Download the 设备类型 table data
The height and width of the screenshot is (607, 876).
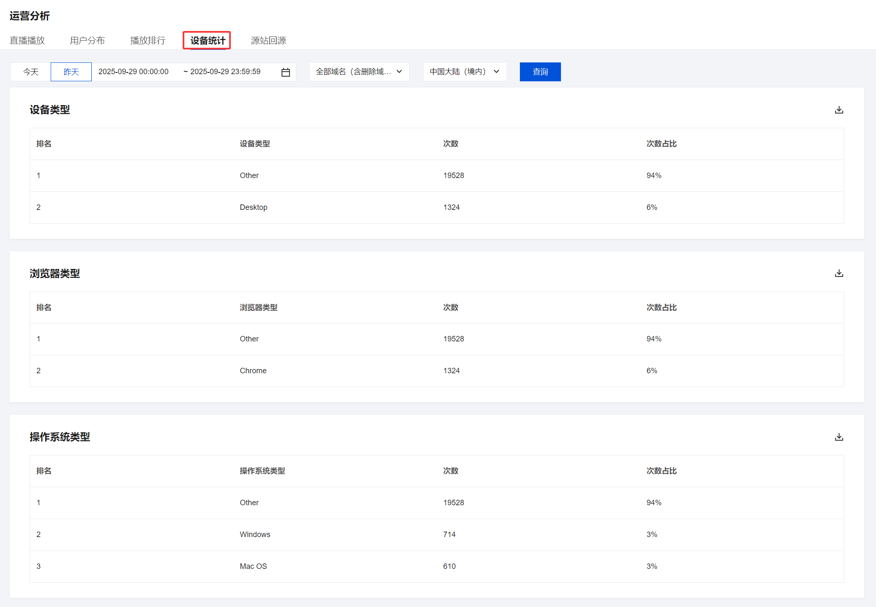(839, 110)
